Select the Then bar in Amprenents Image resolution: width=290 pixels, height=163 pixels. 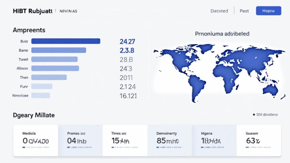49,77
